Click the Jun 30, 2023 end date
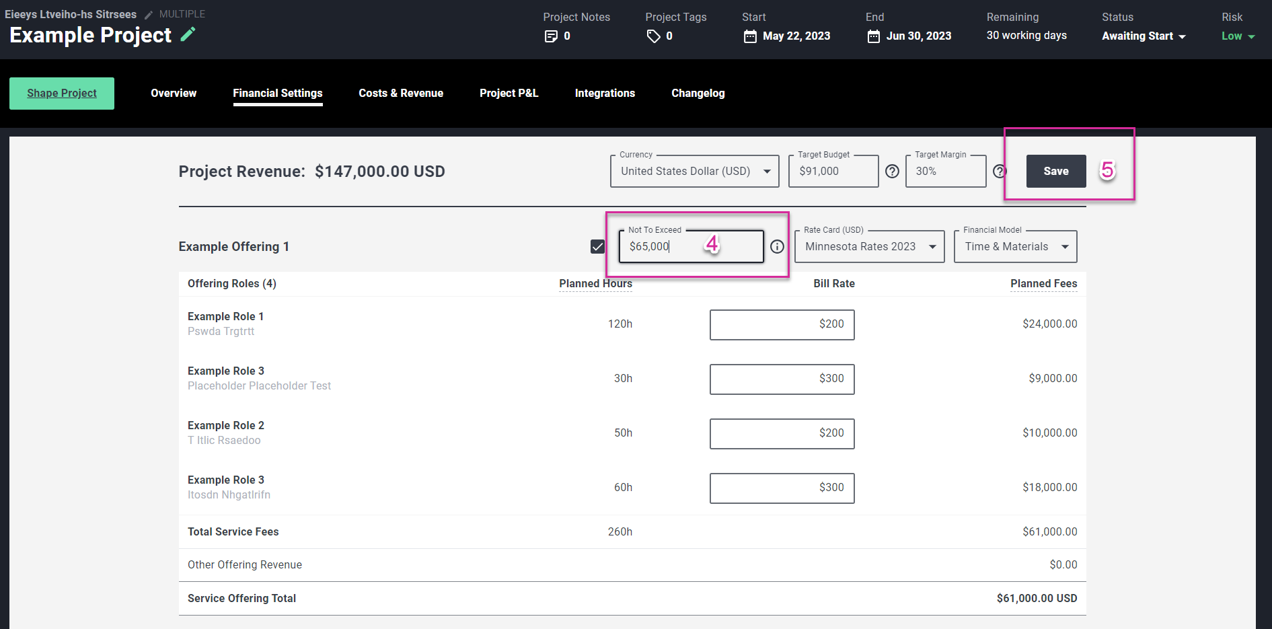Screen dimensions: 1272x629 pyautogui.click(x=919, y=36)
